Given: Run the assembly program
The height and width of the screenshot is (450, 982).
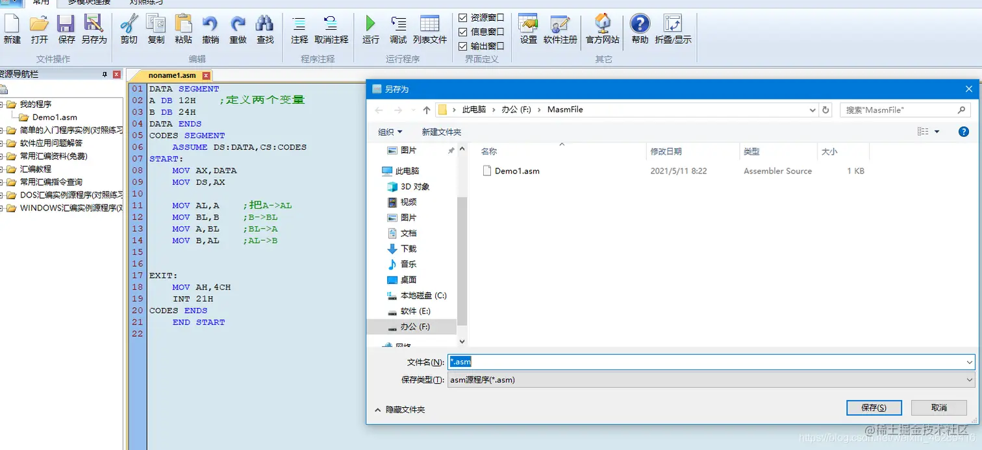Looking at the screenshot, I should [370, 31].
